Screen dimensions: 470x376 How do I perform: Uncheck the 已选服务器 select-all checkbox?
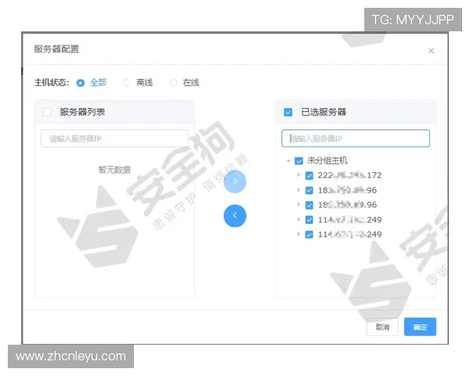tap(288, 112)
